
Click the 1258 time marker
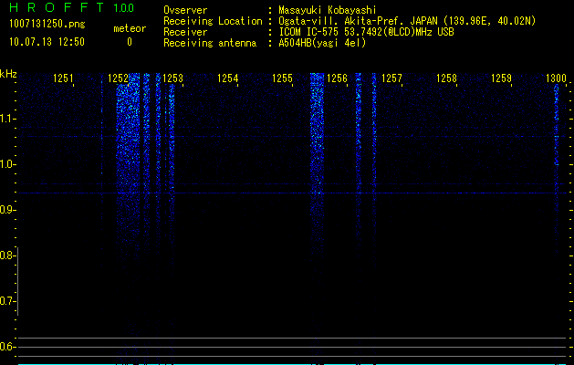tap(446, 78)
